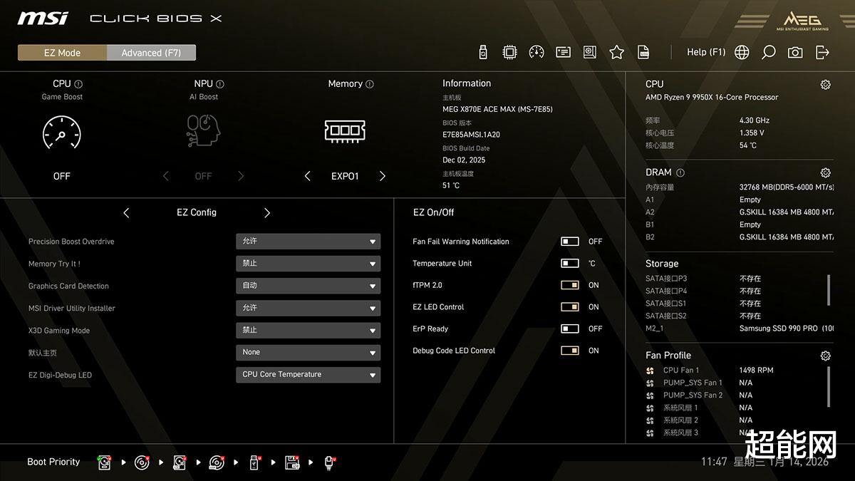Image resolution: width=855 pixels, height=481 pixels.
Task: Open the Graphics Card Detection dropdown
Action: (308, 286)
